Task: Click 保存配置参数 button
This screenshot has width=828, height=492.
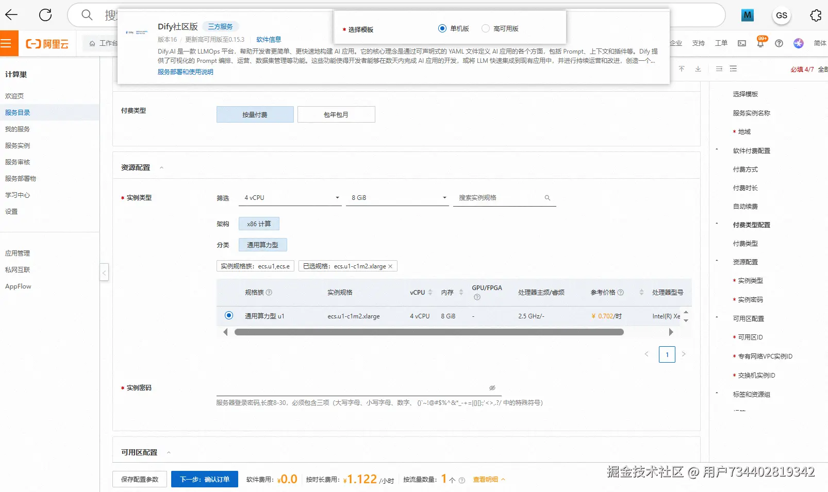Action: pyautogui.click(x=140, y=479)
